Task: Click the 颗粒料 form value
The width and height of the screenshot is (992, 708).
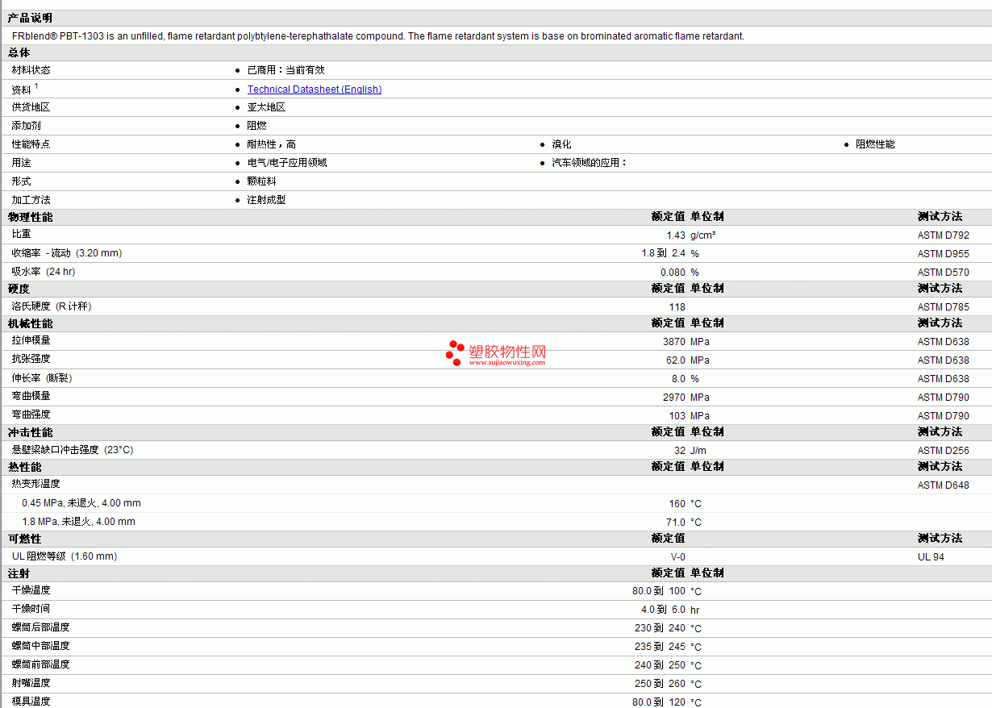Action: (x=261, y=181)
